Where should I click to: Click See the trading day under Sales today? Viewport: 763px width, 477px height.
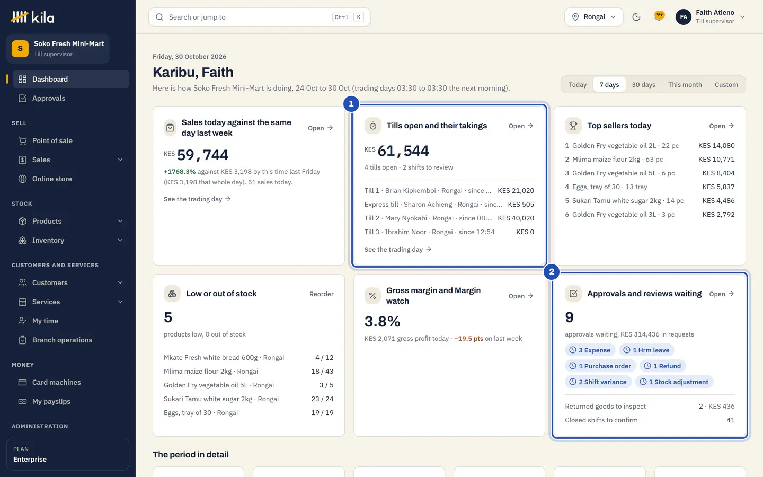(x=197, y=199)
